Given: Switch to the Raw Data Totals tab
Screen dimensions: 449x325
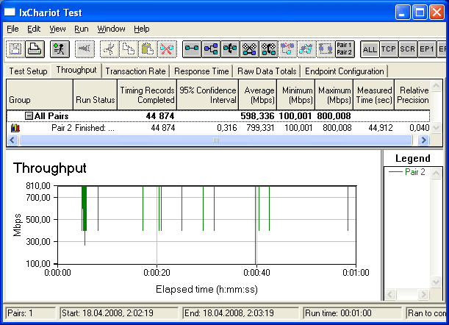Looking at the screenshot, I should point(267,71).
